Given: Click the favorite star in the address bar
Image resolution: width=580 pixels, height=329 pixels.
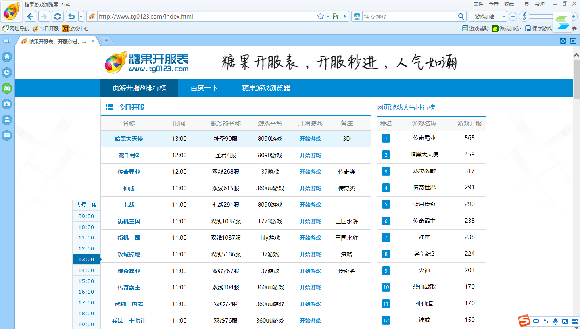Looking at the screenshot, I should [x=321, y=17].
